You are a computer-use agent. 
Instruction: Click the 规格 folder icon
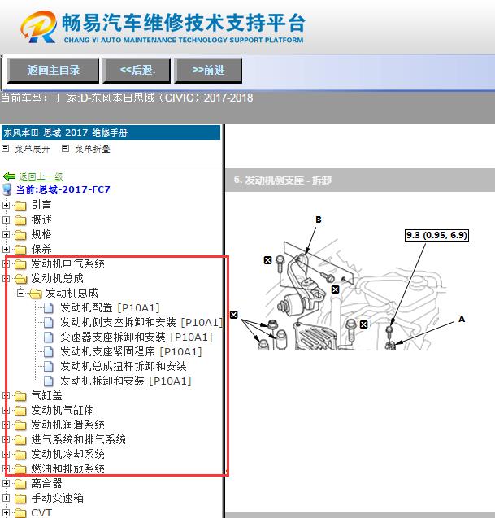[20, 235]
